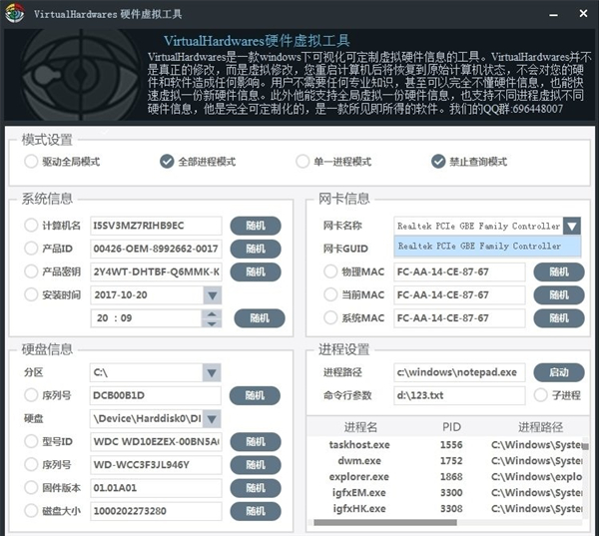This screenshot has width=599, height=536.
Task: Click the install time spinner arrows
Action: coord(211,317)
